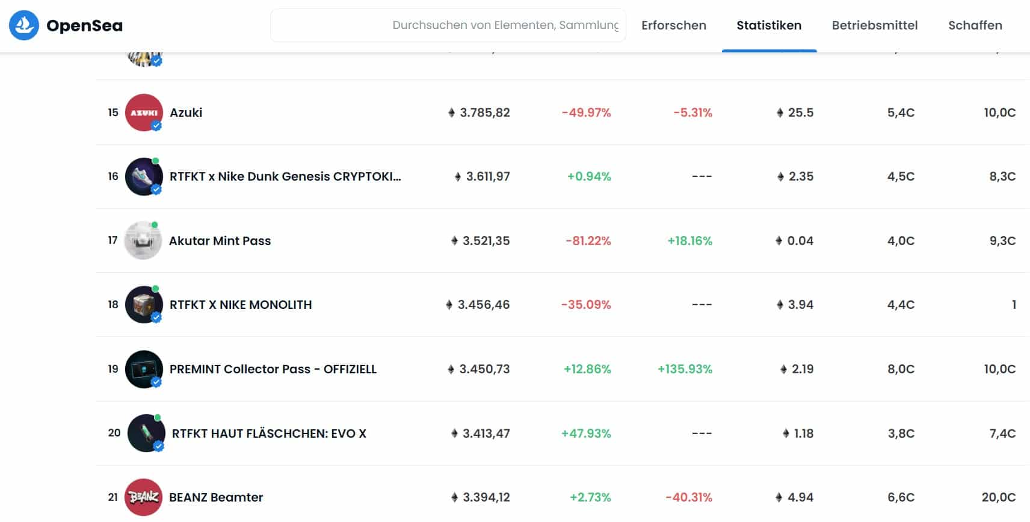Click rank number 15
1030x522 pixels.
click(113, 113)
